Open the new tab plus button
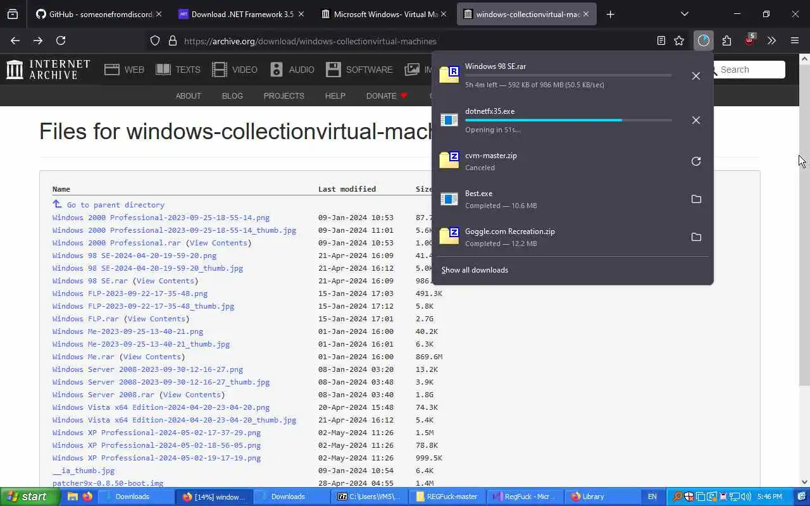The width and height of the screenshot is (810, 506). coord(610,14)
